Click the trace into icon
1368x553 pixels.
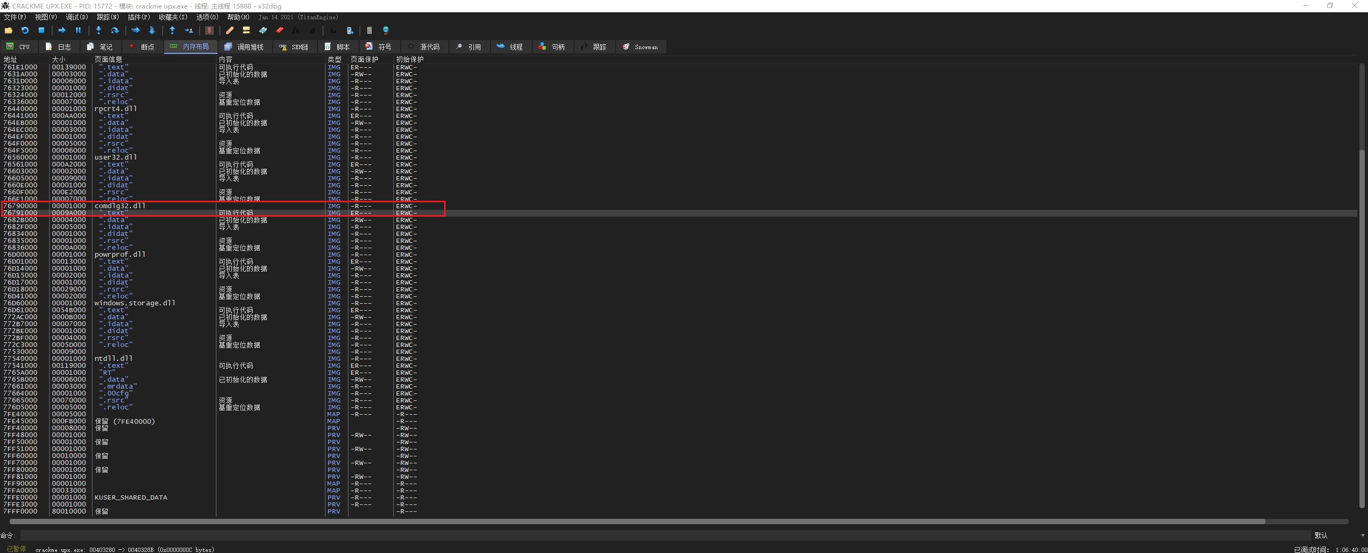(x=135, y=30)
